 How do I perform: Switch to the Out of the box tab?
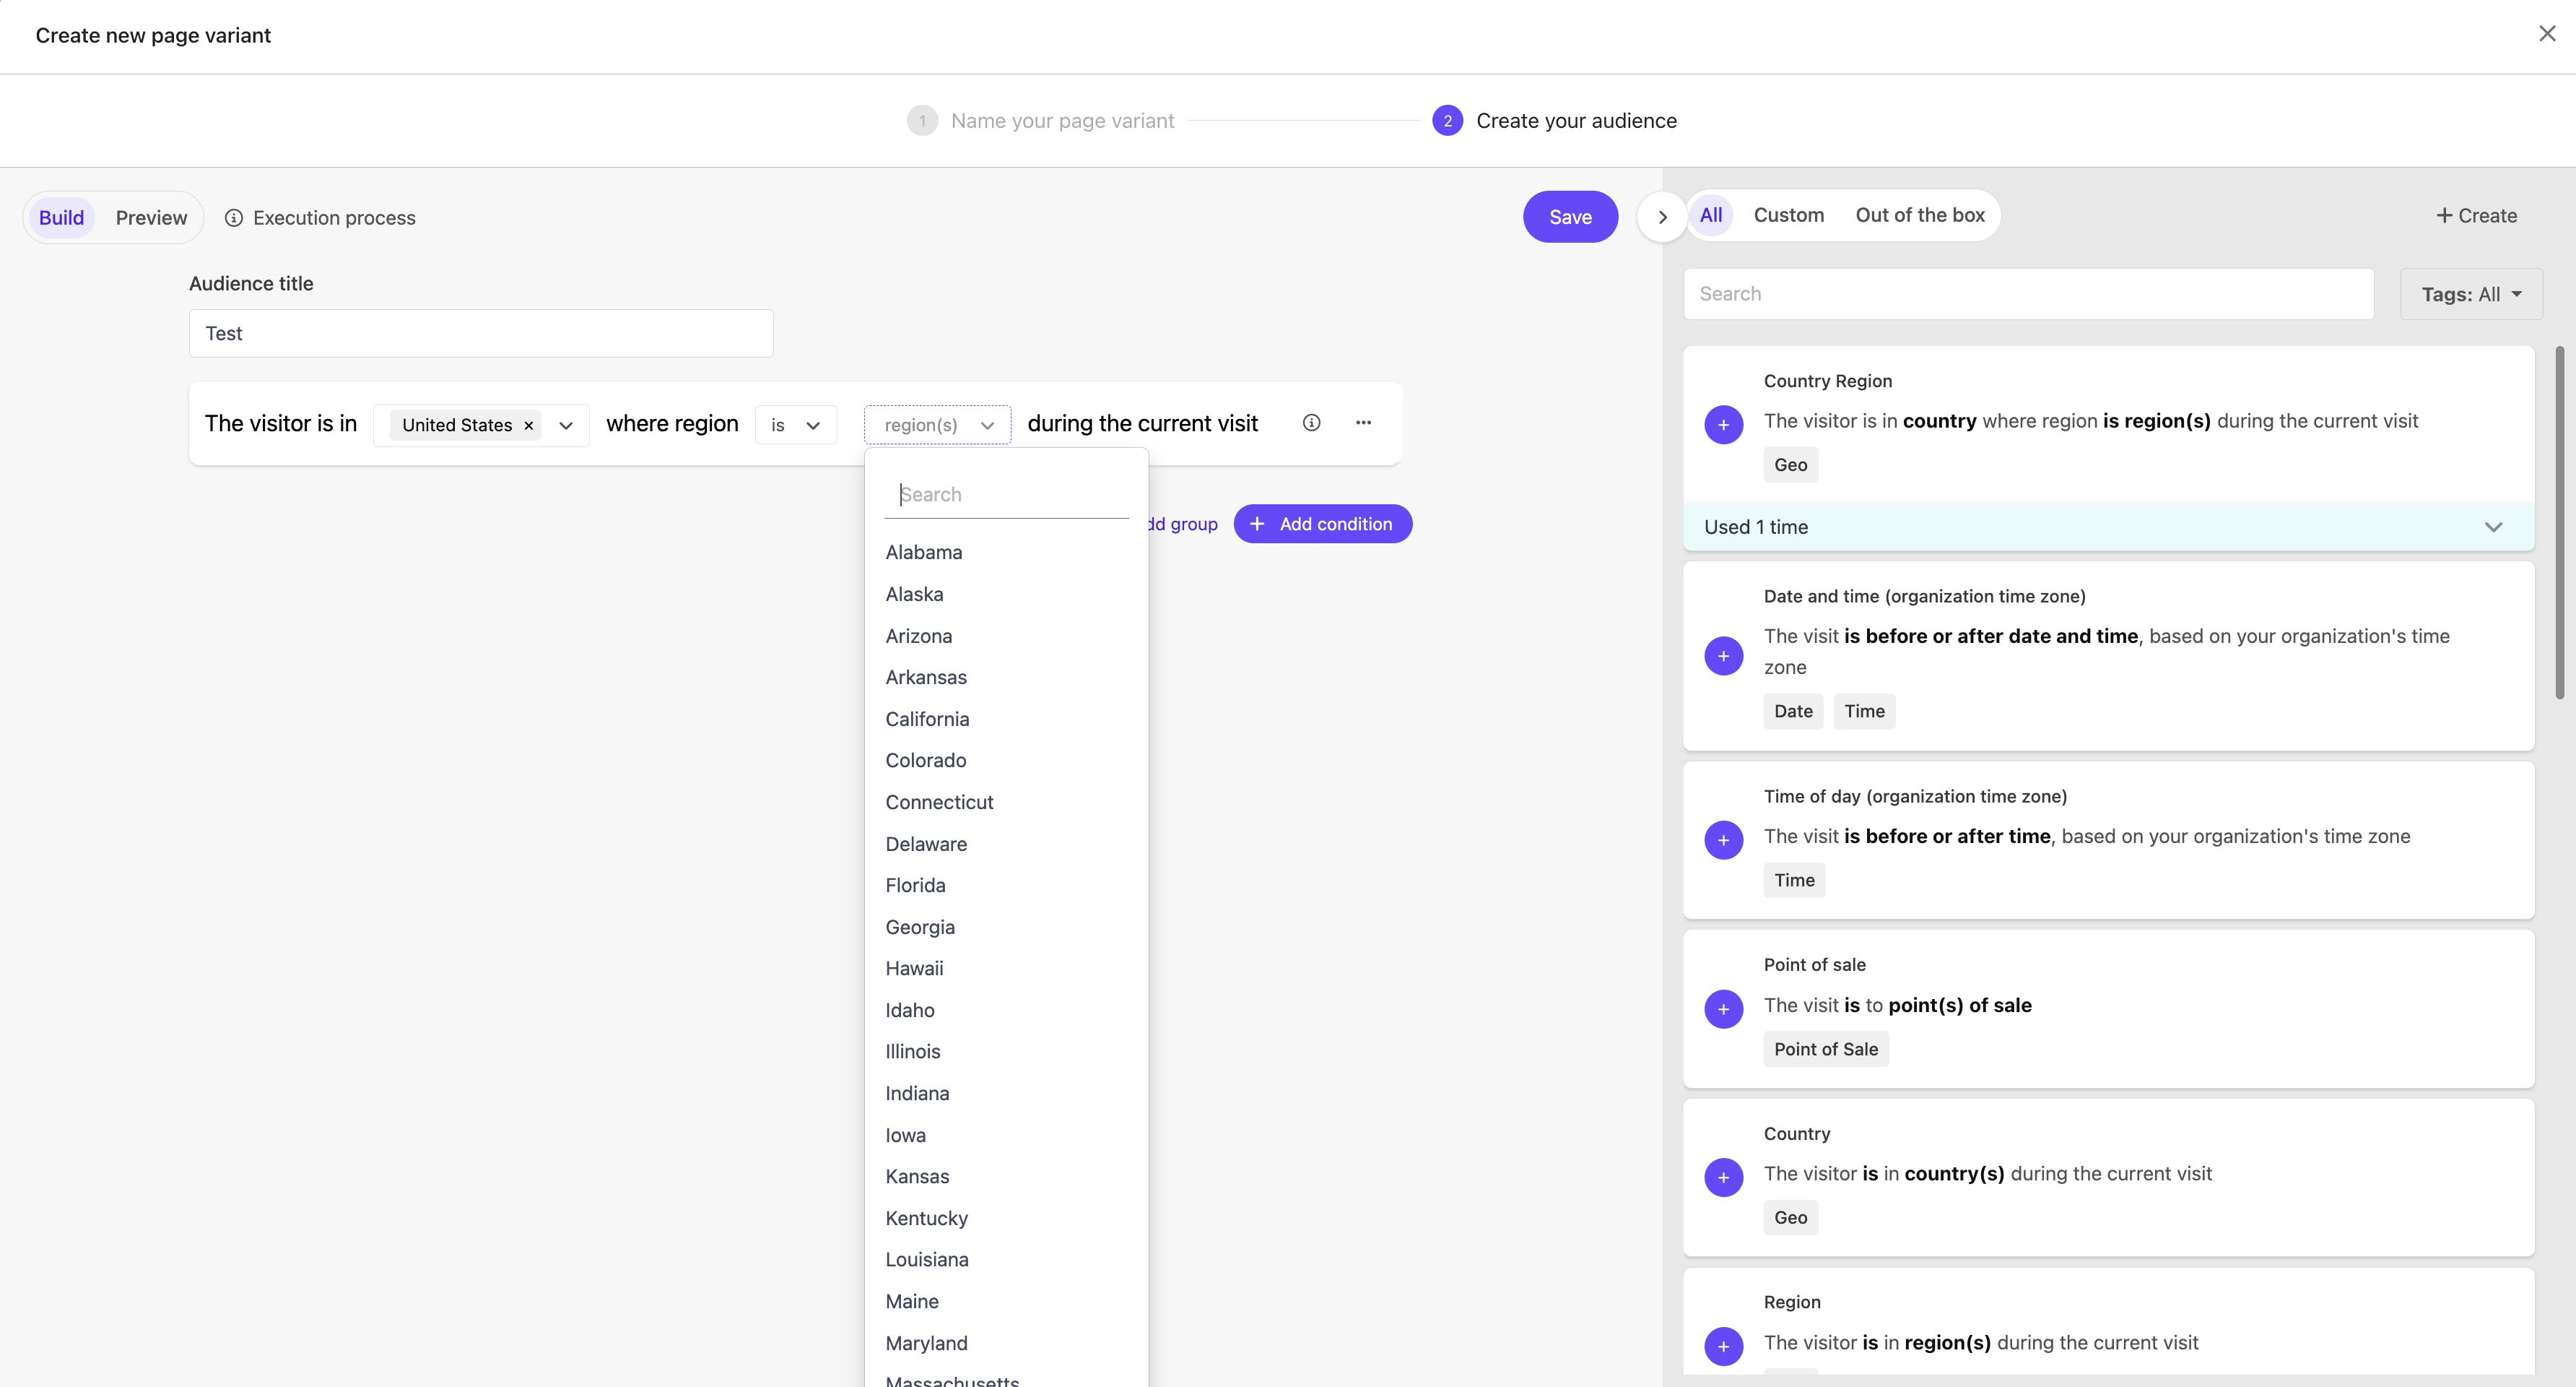1919,215
